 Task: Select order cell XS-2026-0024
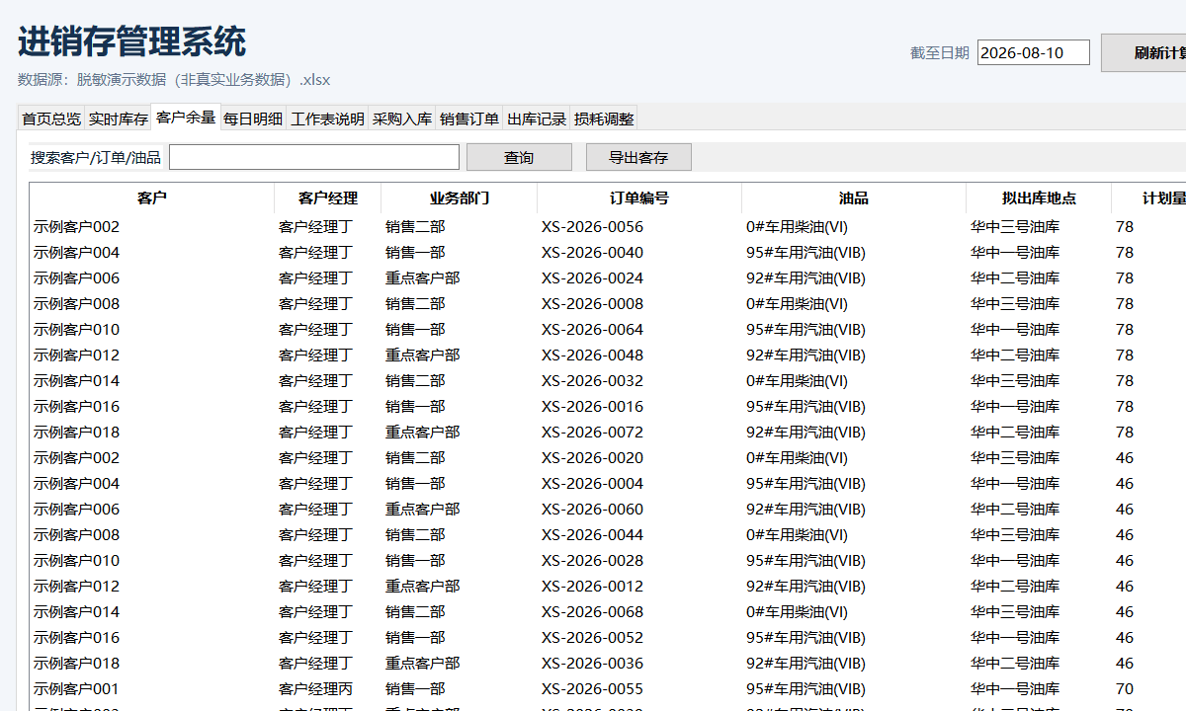point(592,277)
